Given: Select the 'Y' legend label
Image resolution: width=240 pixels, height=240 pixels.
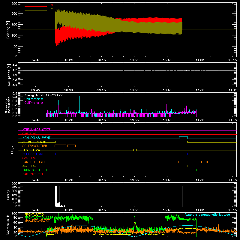Looking at the screenshot, I should pos(52,9).
